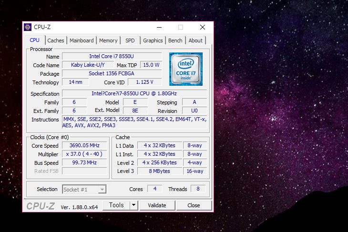
Task: Click the L1 Data 4 x 32 KBytes value
Action: [x=160, y=145]
